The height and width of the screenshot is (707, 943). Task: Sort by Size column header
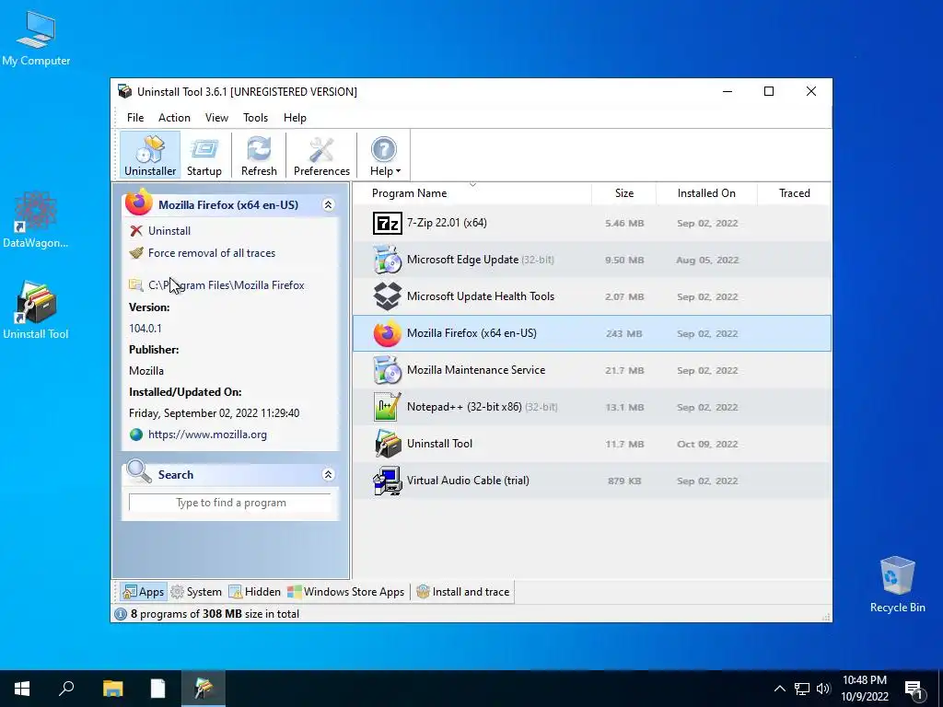tap(623, 193)
